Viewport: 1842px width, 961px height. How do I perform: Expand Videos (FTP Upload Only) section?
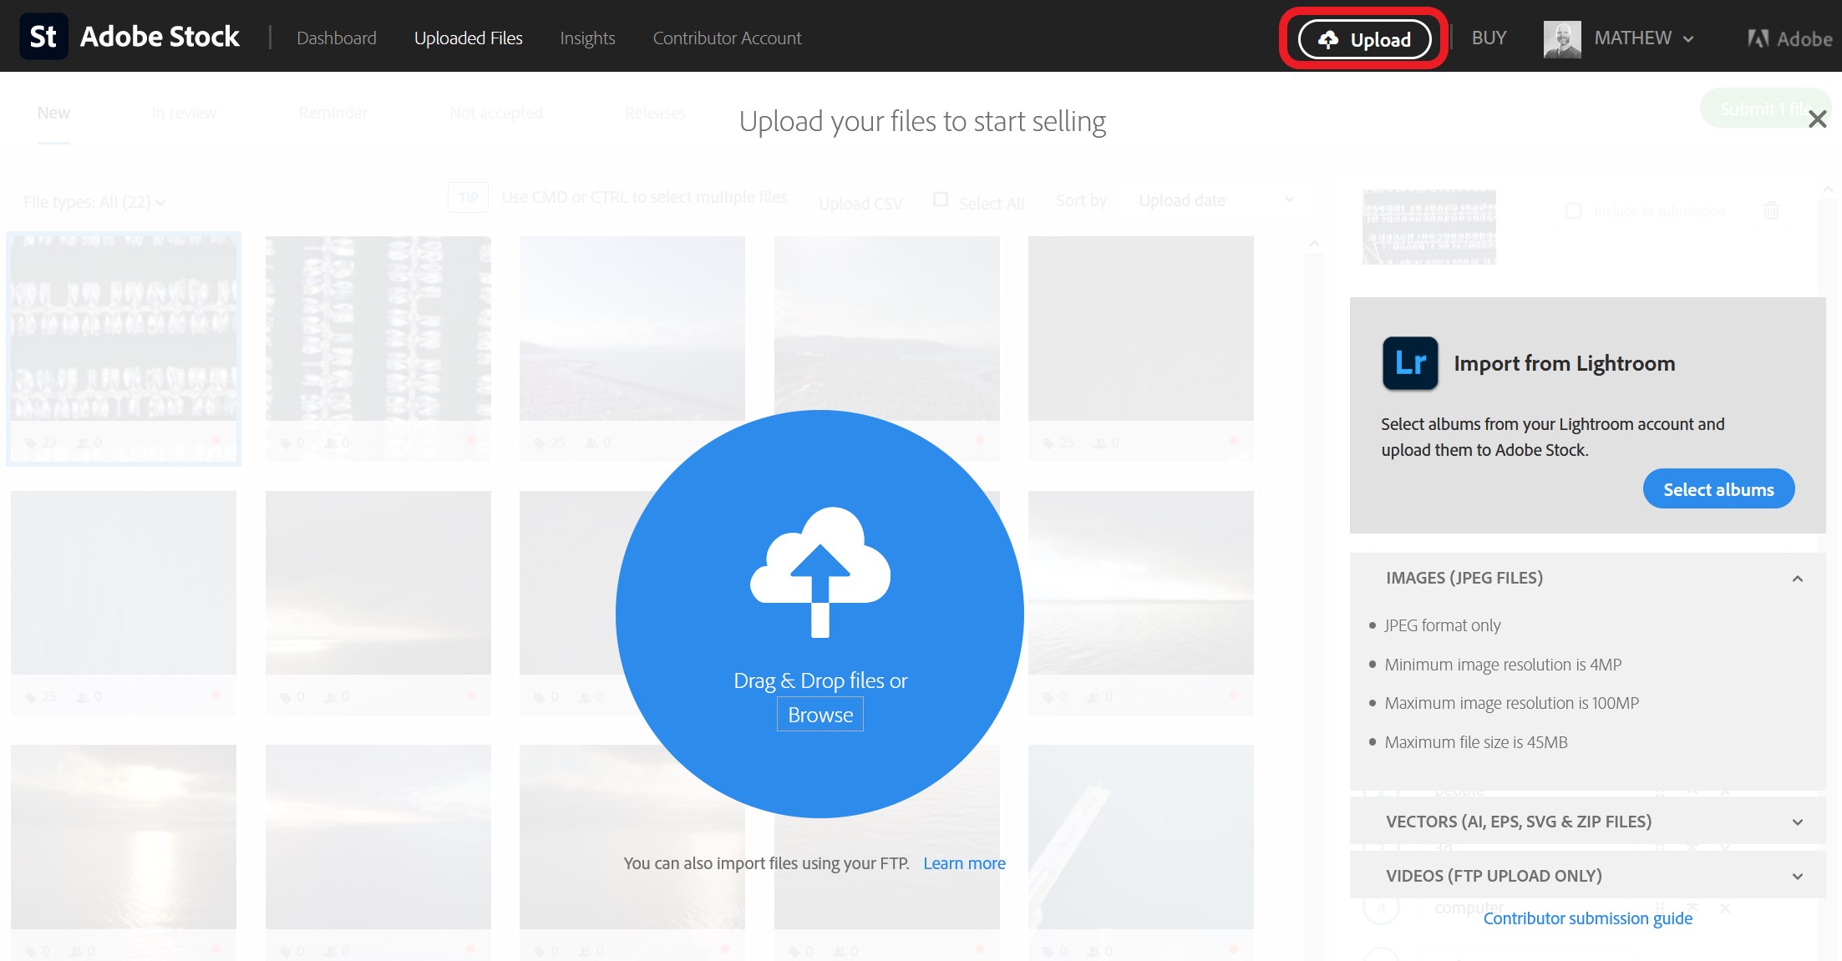[x=1797, y=876]
